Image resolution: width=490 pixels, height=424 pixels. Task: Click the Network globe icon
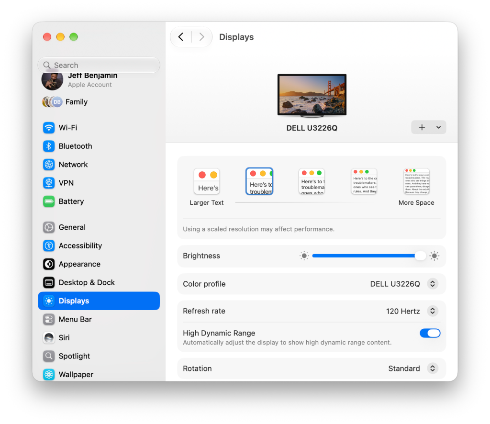tap(49, 165)
